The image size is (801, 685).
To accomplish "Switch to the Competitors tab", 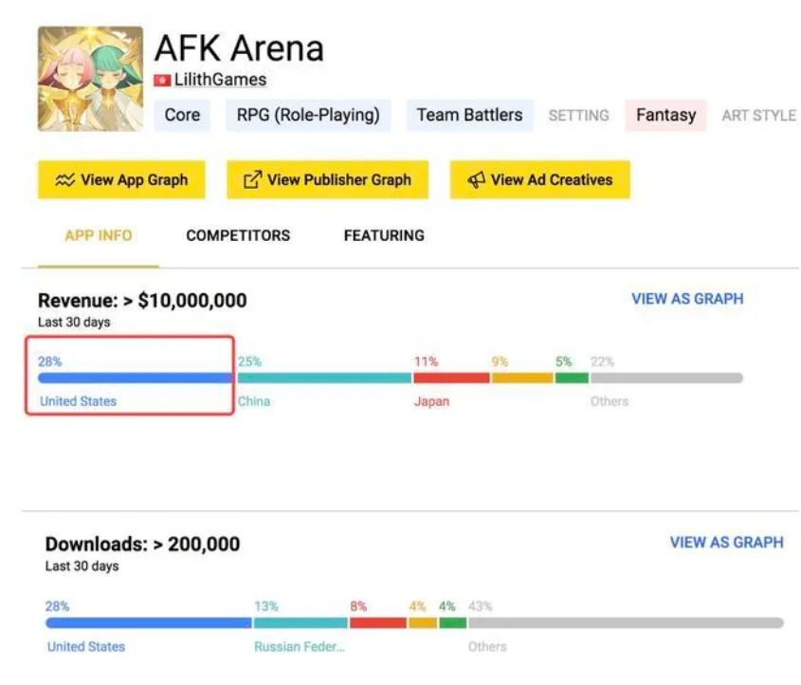I will tap(238, 235).
